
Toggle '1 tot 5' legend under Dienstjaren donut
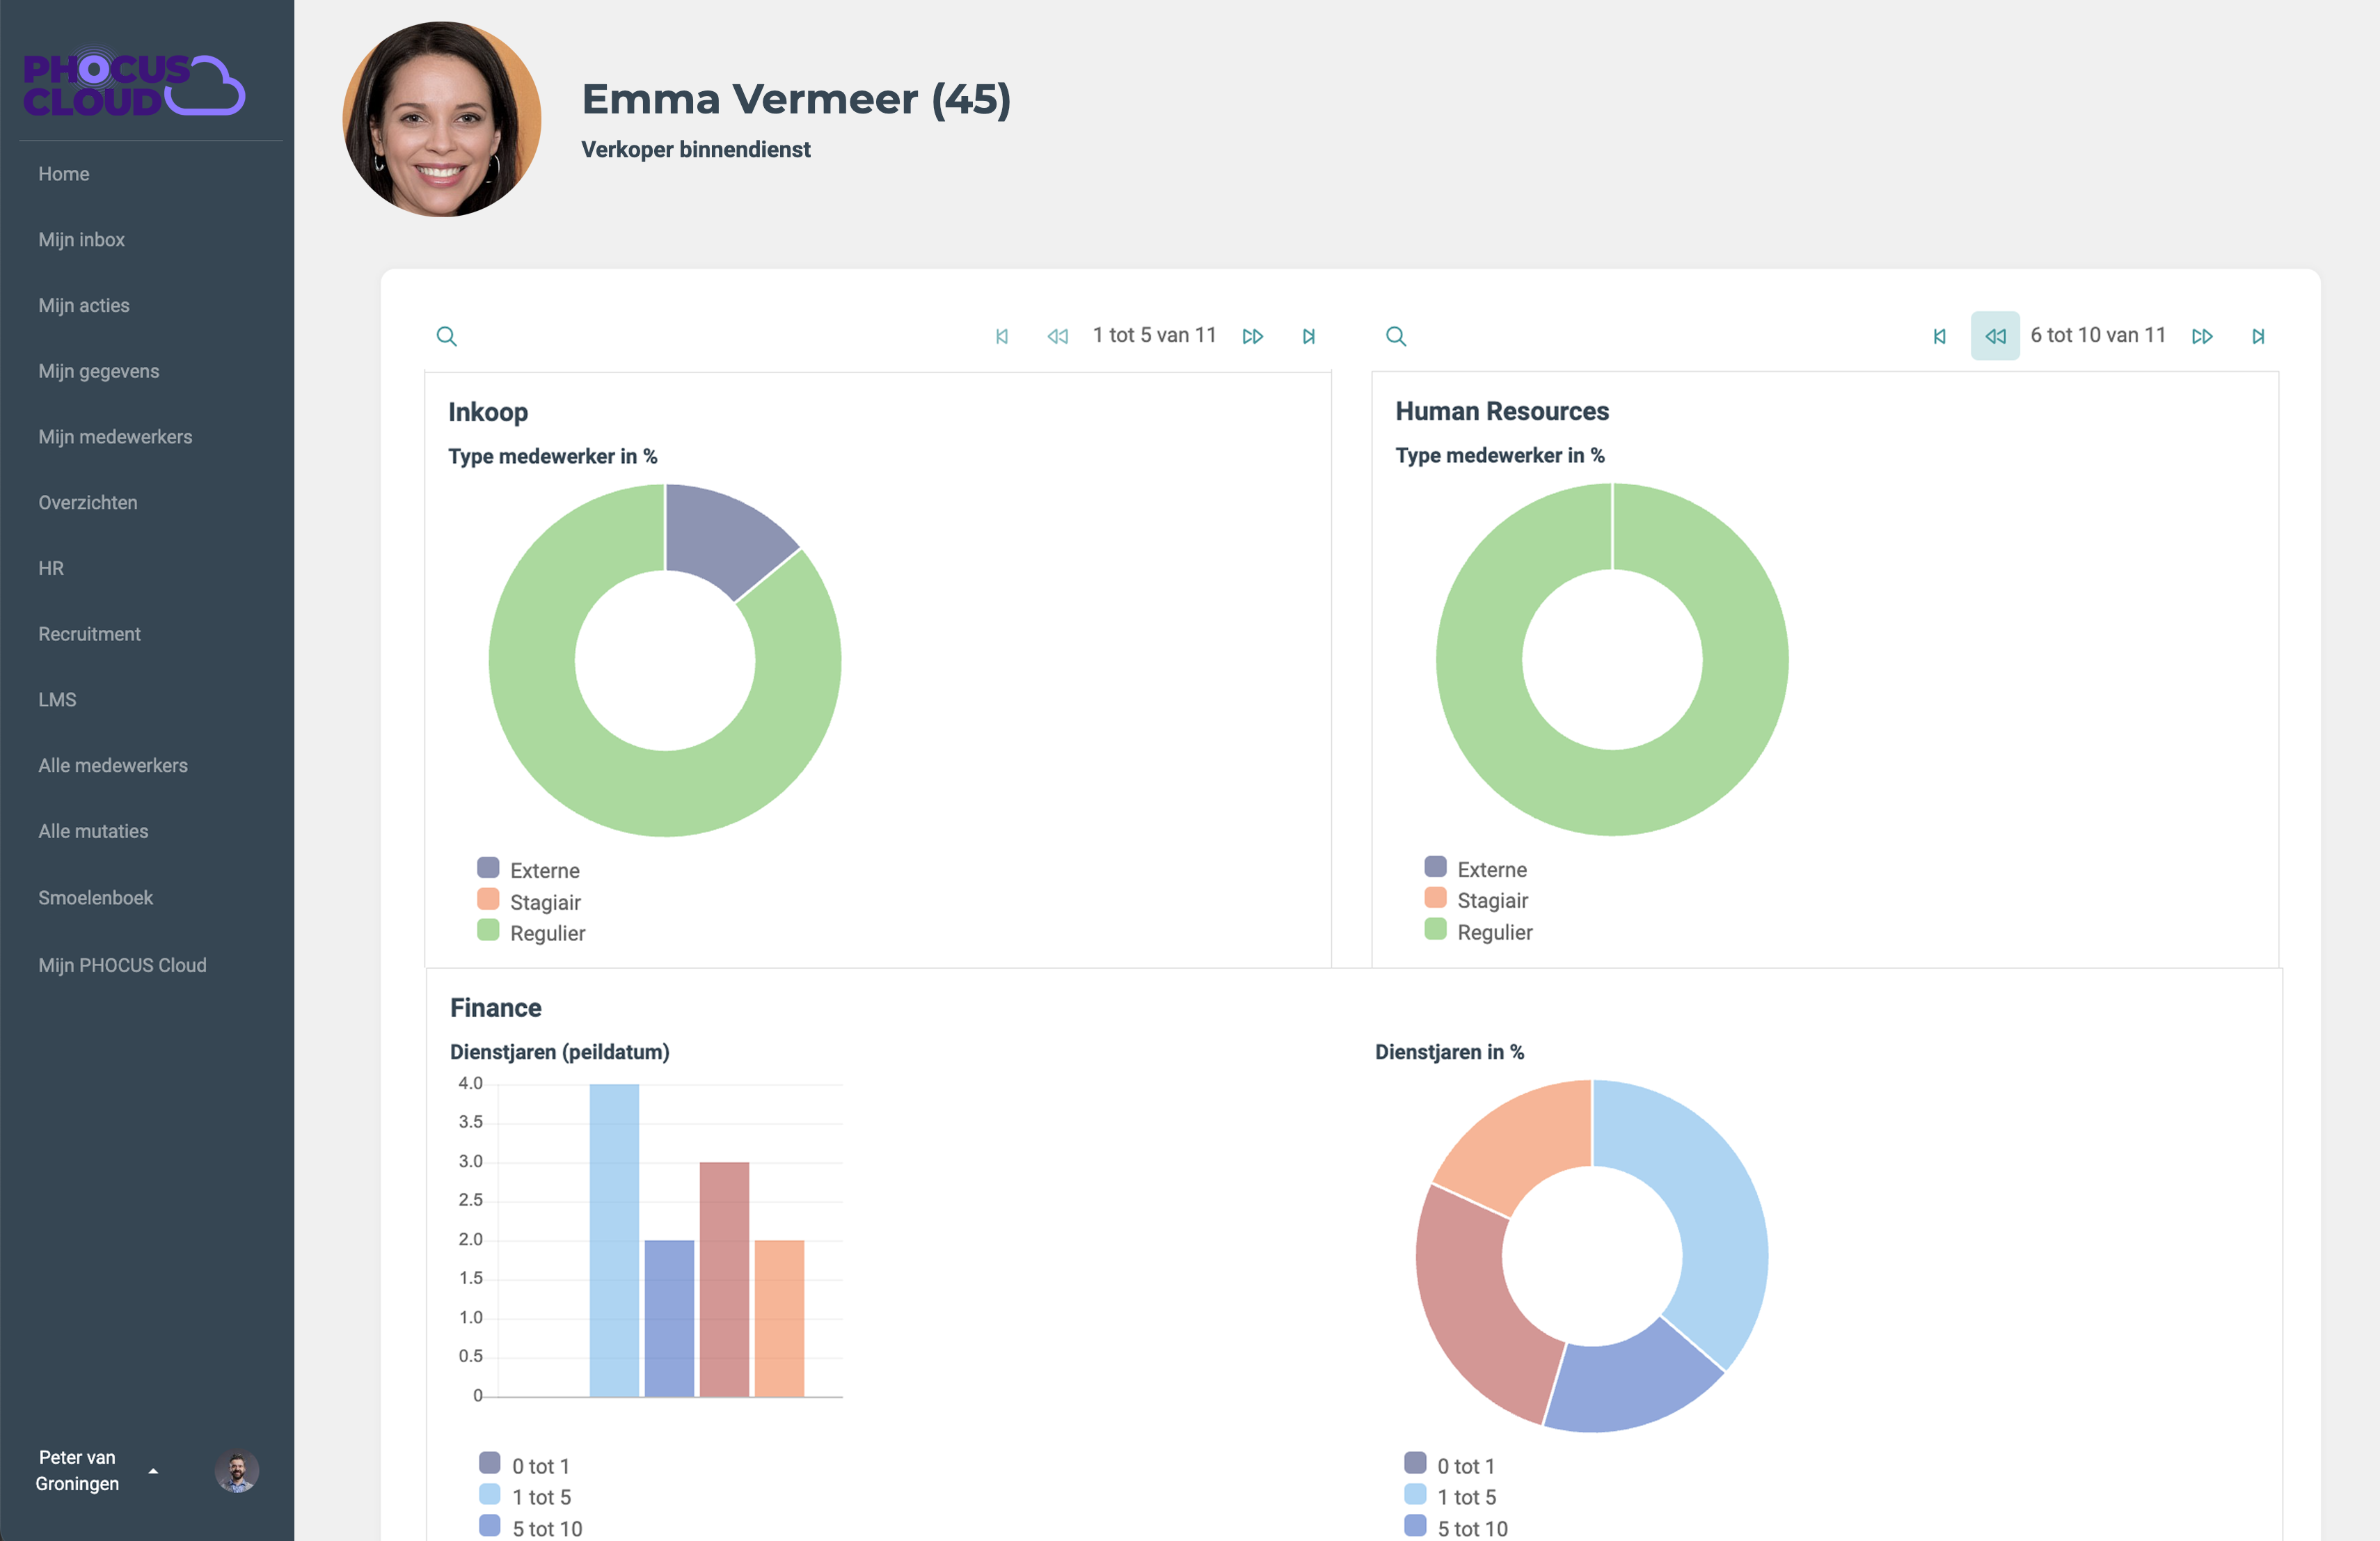[1451, 1497]
